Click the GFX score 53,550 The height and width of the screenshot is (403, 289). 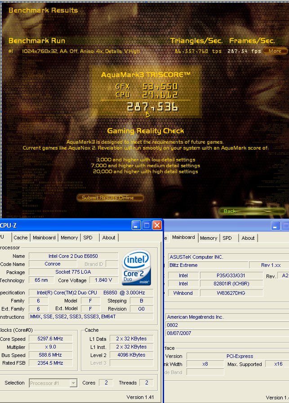coord(160,87)
